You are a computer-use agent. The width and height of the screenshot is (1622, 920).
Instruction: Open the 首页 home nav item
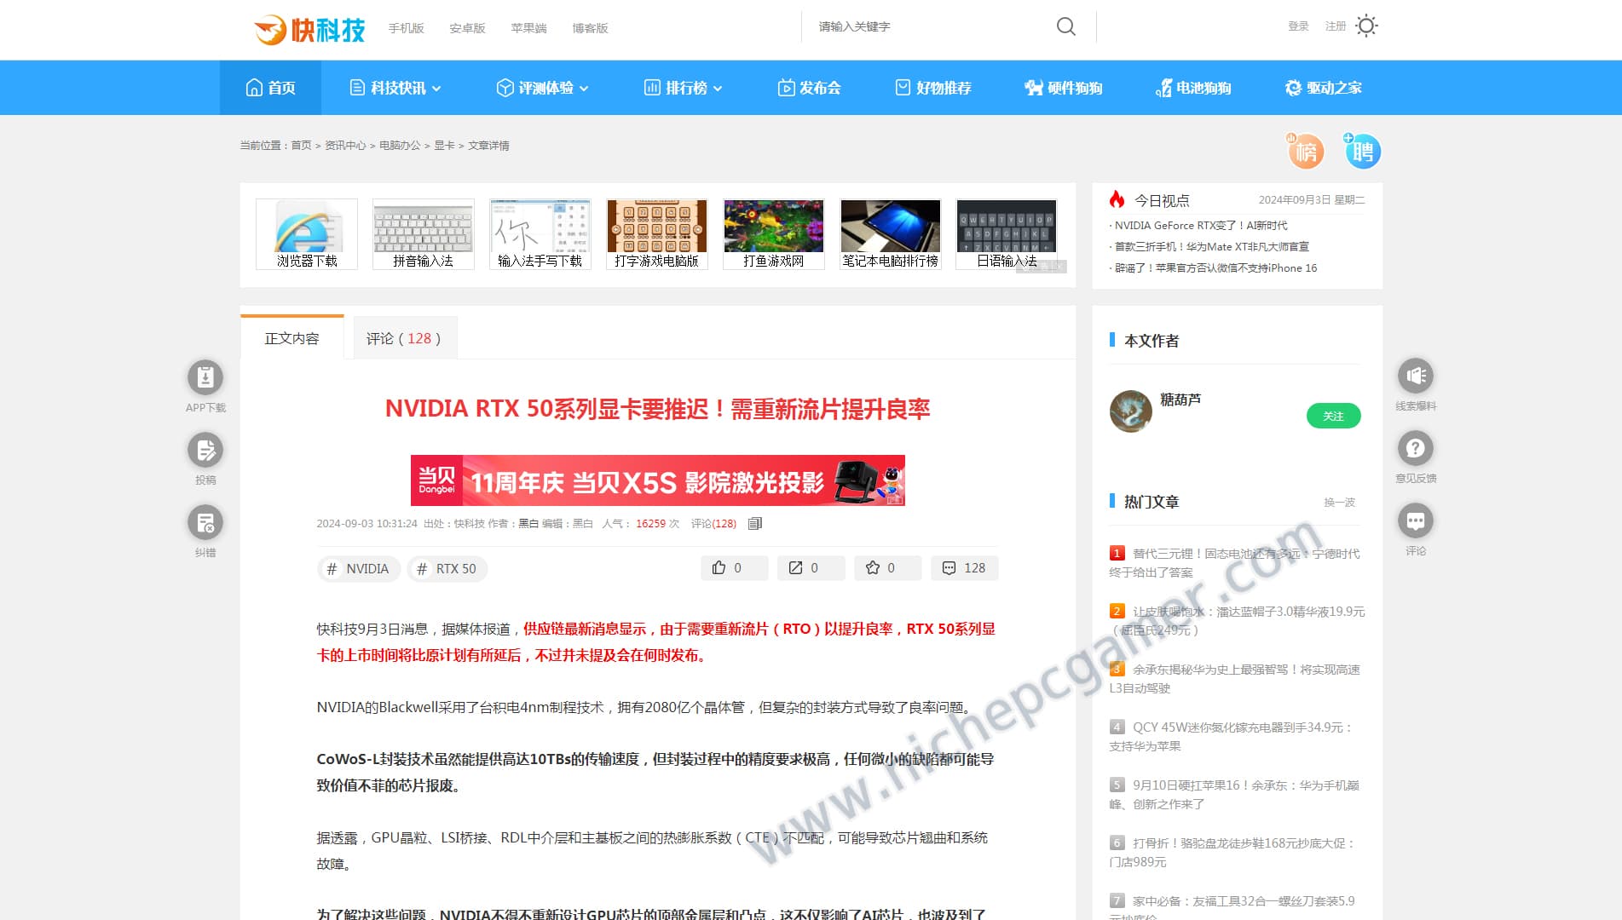[x=270, y=88]
